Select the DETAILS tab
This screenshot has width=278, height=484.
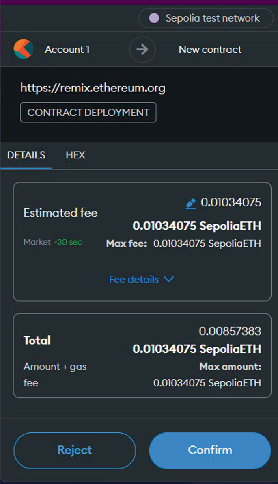coord(26,155)
